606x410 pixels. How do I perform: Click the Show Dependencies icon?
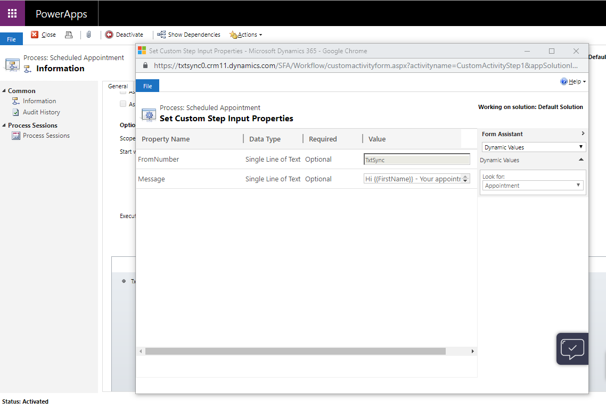pyautogui.click(x=161, y=35)
